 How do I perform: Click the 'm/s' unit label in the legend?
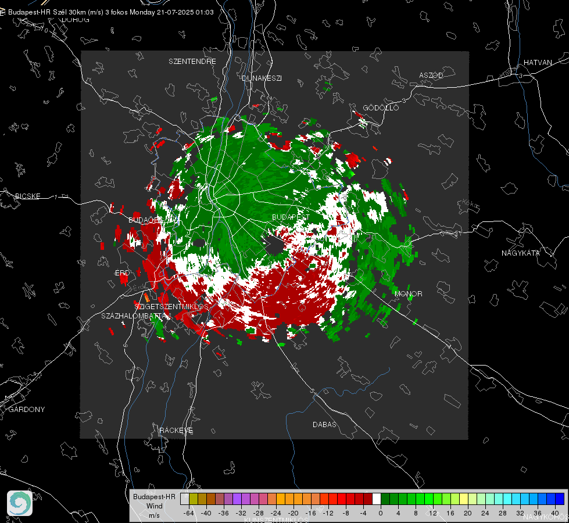(154, 515)
